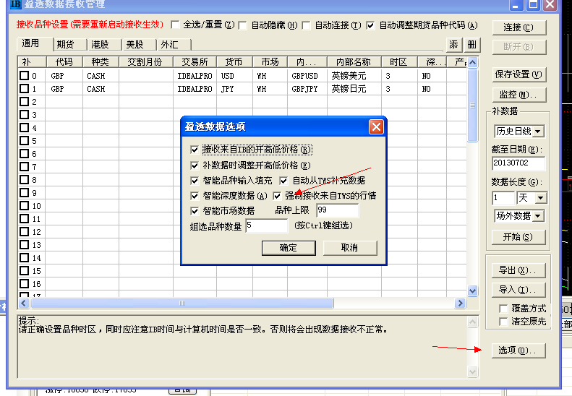572x396 pixels.
Task: Expand the 天 unit dropdown
Action: [540, 197]
